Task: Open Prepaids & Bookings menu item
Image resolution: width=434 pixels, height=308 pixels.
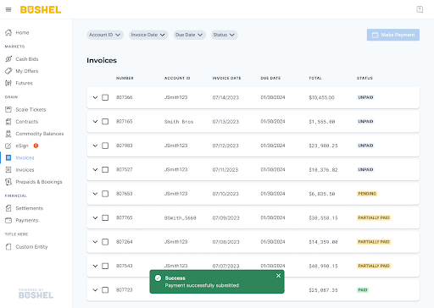Action: (39, 182)
